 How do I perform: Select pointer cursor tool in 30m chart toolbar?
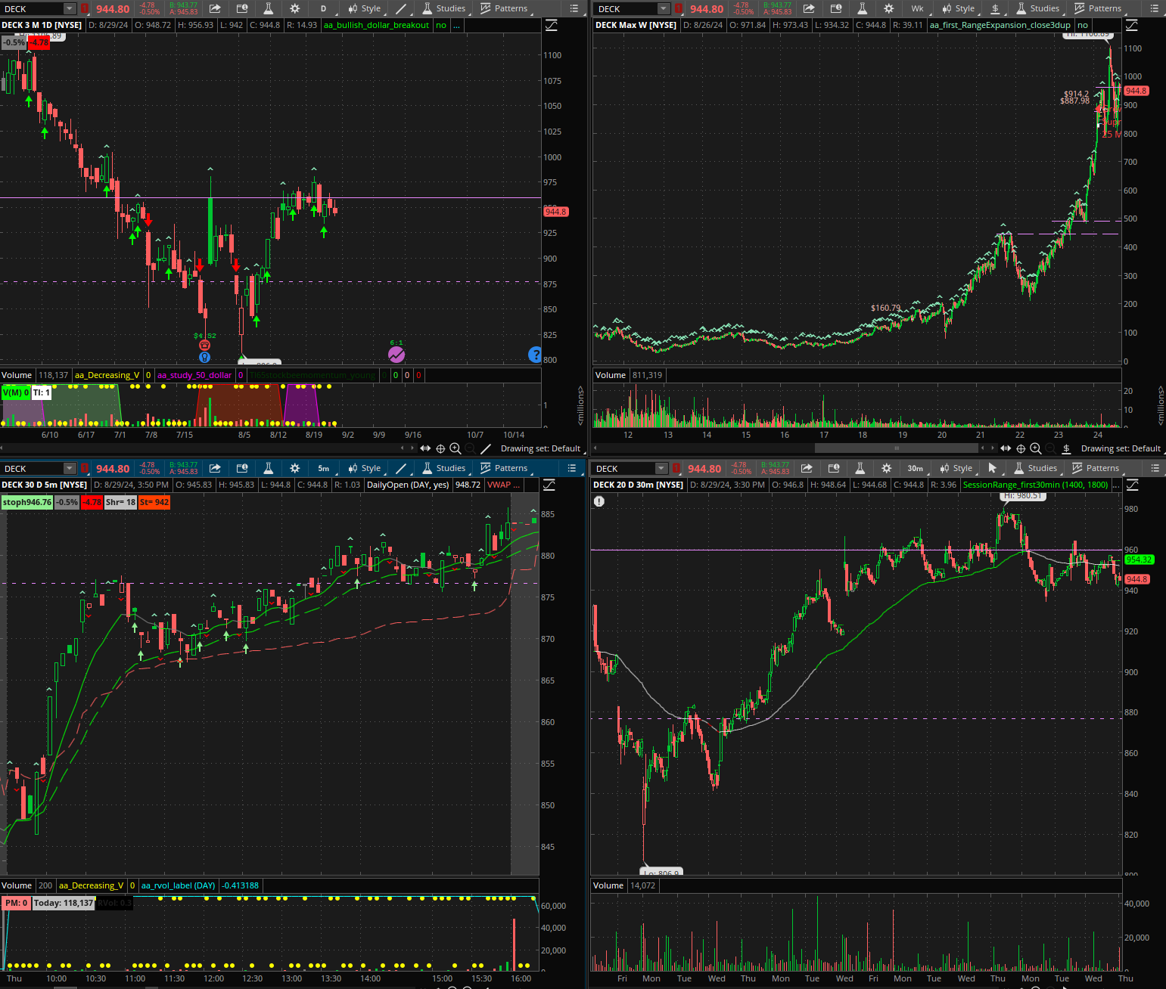click(x=993, y=468)
